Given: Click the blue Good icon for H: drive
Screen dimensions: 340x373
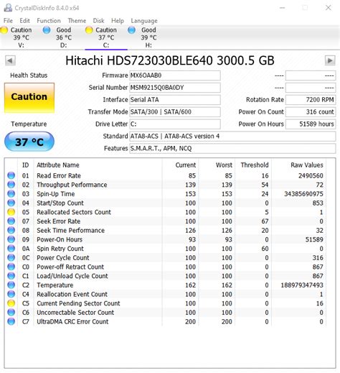Looking at the screenshot, I should 131,30.
